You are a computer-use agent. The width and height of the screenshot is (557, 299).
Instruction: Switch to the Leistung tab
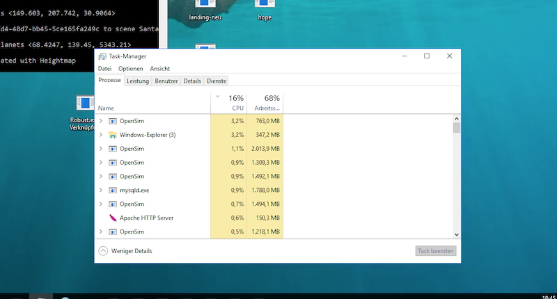pos(138,81)
